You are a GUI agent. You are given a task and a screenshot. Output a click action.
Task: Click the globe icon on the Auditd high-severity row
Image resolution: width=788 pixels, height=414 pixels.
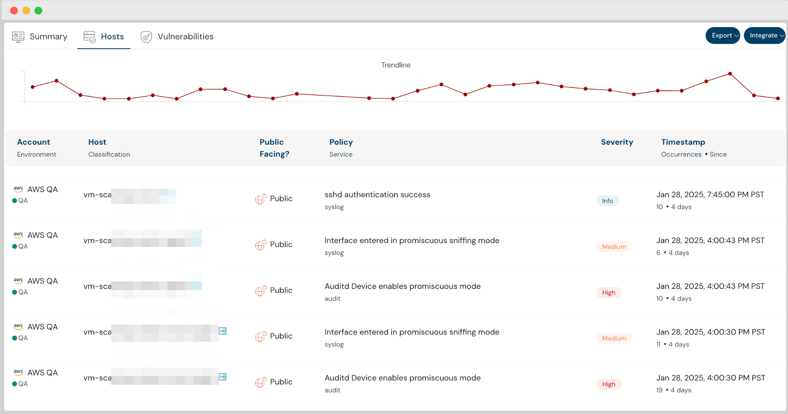tap(261, 291)
